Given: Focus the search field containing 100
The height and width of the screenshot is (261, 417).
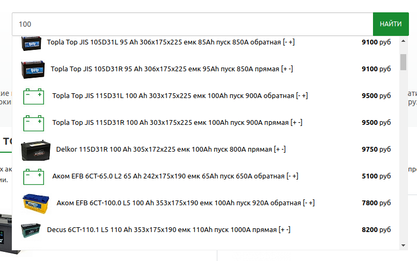Looking at the screenshot, I should pos(193,24).
